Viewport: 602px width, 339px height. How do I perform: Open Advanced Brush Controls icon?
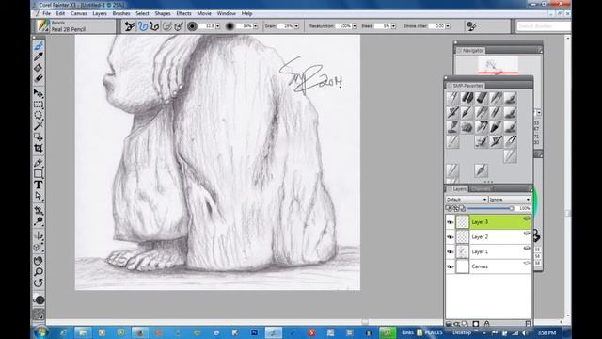tap(471, 26)
